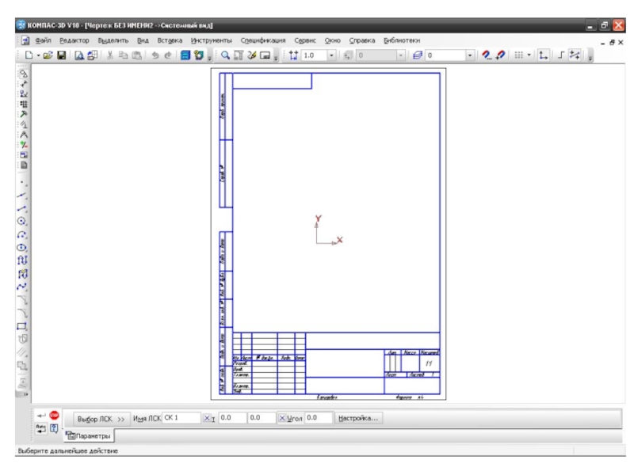Create a new document with the blank page icon
The height and width of the screenshot is (475, 634).
point(29,55)
